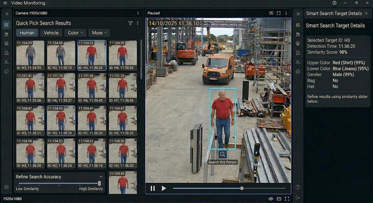Select the Vehicle filter chip

coord(51,33)
